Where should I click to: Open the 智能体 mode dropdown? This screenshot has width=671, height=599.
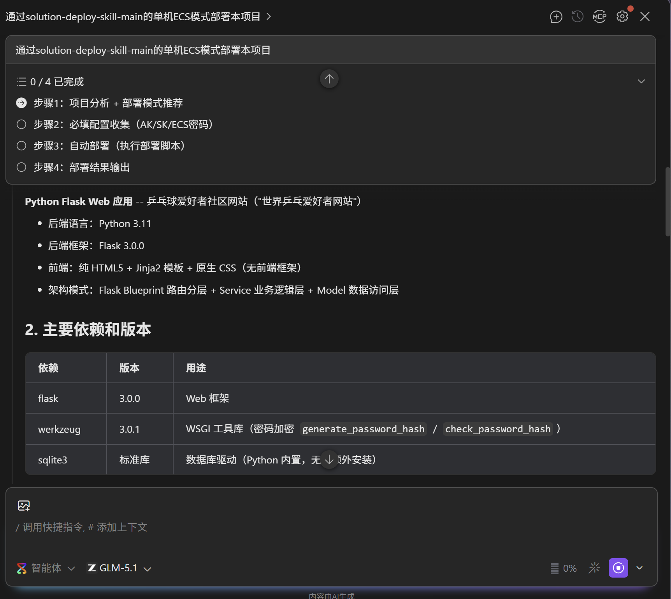pos(46,568)
